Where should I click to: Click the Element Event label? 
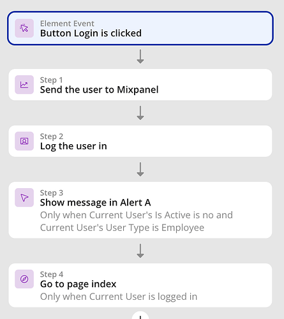pyautogui.click(x=67, y=24)
